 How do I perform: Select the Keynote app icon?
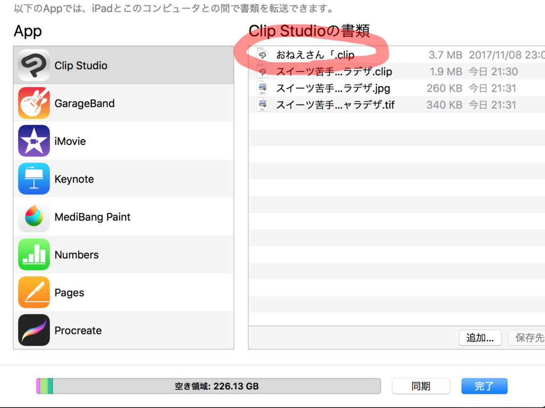[x=34, y=179]
